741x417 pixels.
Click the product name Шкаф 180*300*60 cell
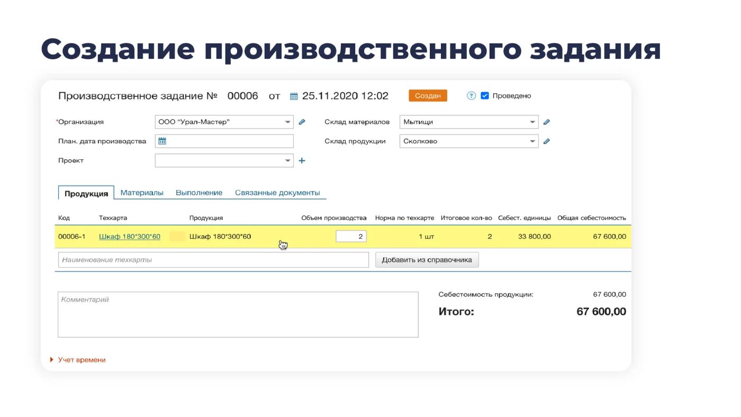pyautogui.click(x=220, y=237)
